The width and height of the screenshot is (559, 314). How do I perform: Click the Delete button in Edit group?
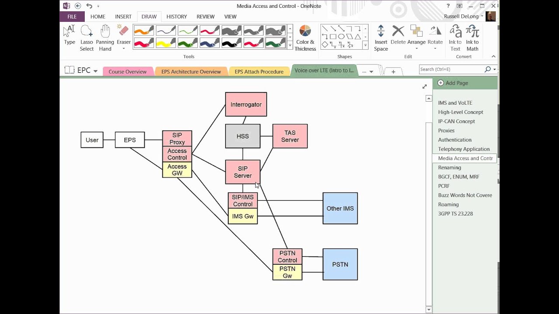click(398, 35)
